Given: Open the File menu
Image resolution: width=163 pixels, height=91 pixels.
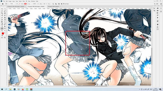Looking at the screenshot, I should point(4,1).
